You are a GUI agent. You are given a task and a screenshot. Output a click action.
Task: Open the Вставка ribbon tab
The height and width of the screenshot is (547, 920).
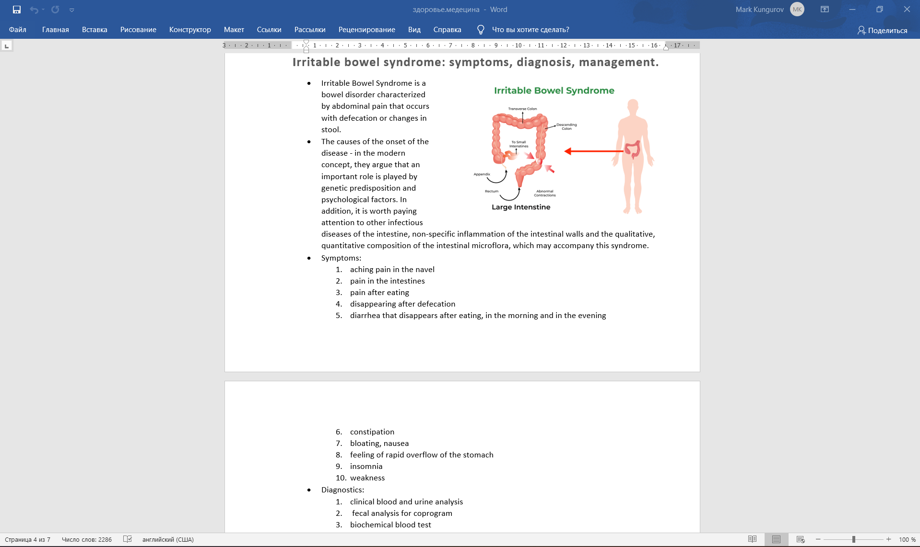pyautogui.click(x=94, y=30)
